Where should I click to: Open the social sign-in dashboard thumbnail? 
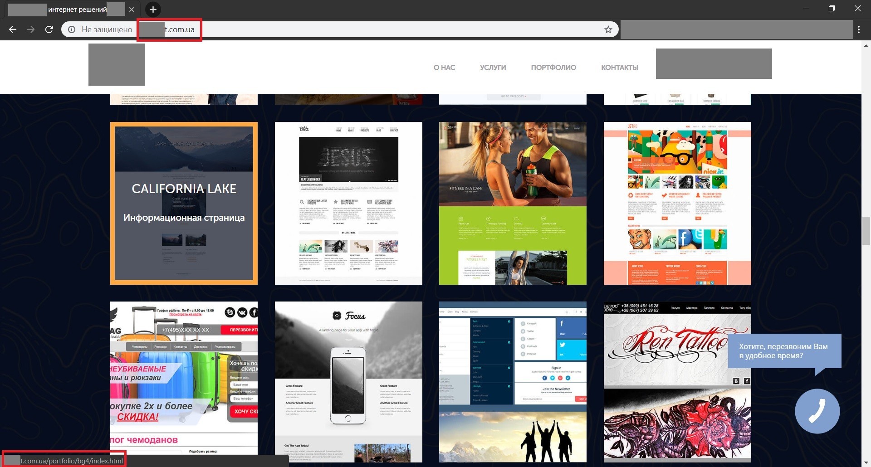point(513,382)
